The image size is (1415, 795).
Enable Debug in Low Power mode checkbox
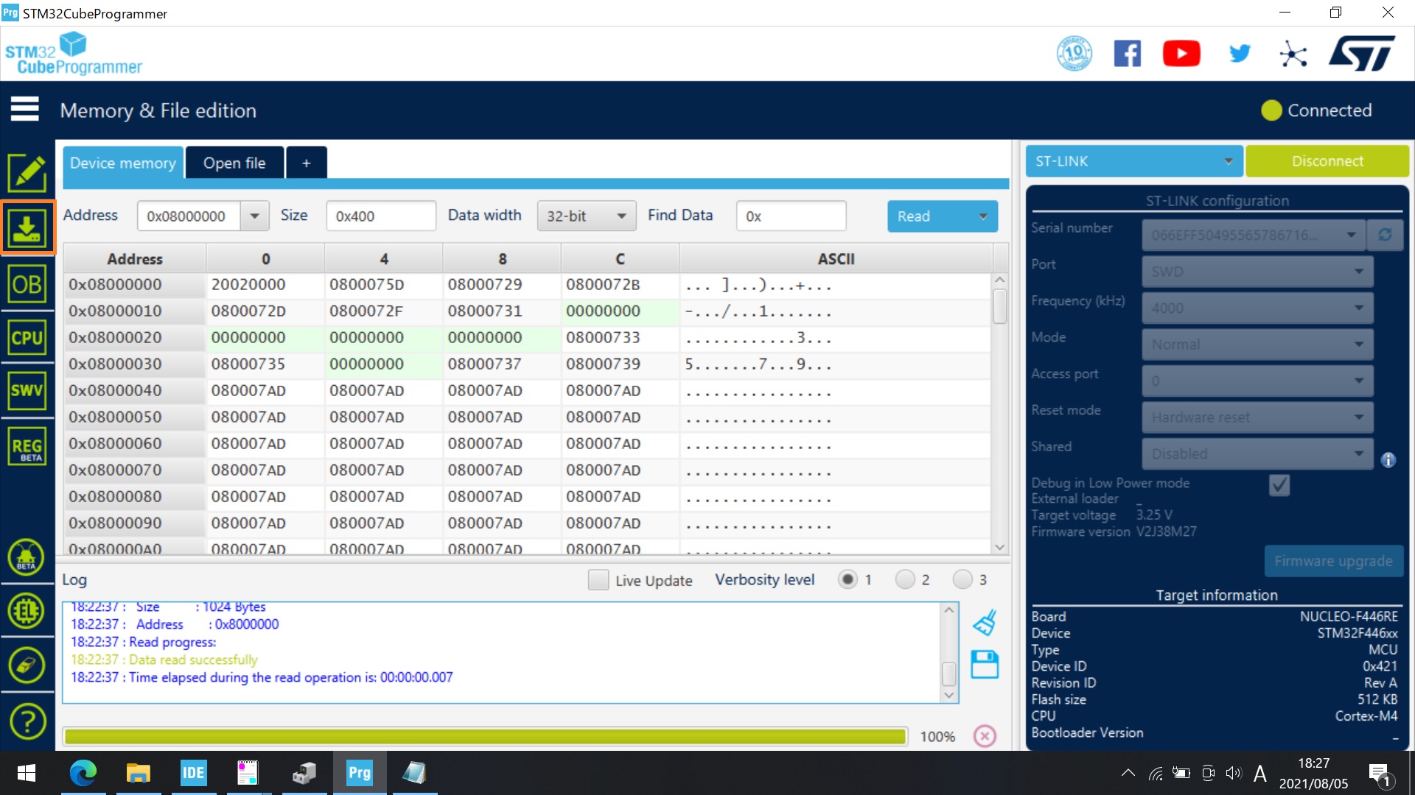1281,484
